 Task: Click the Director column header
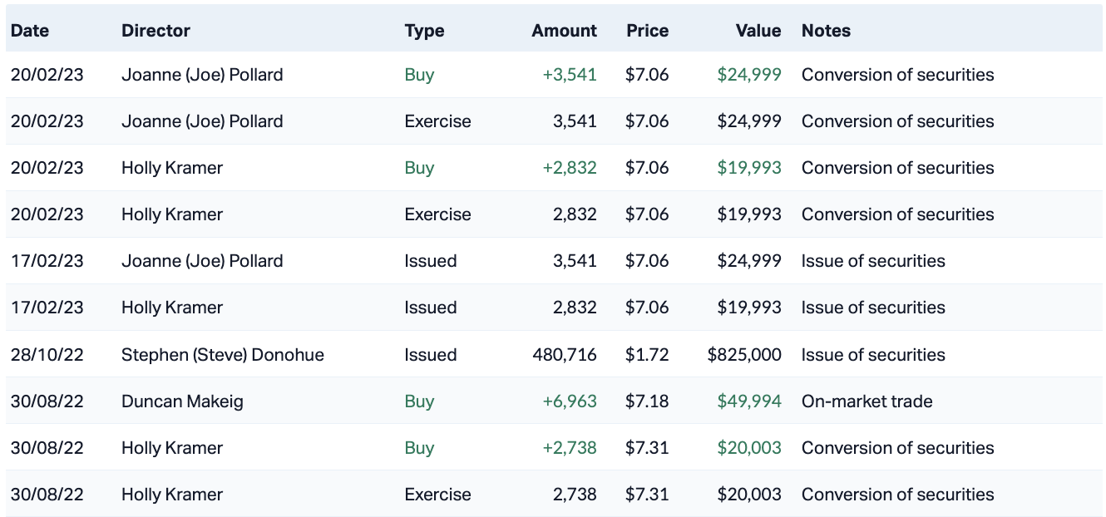(x=156, y=31)
